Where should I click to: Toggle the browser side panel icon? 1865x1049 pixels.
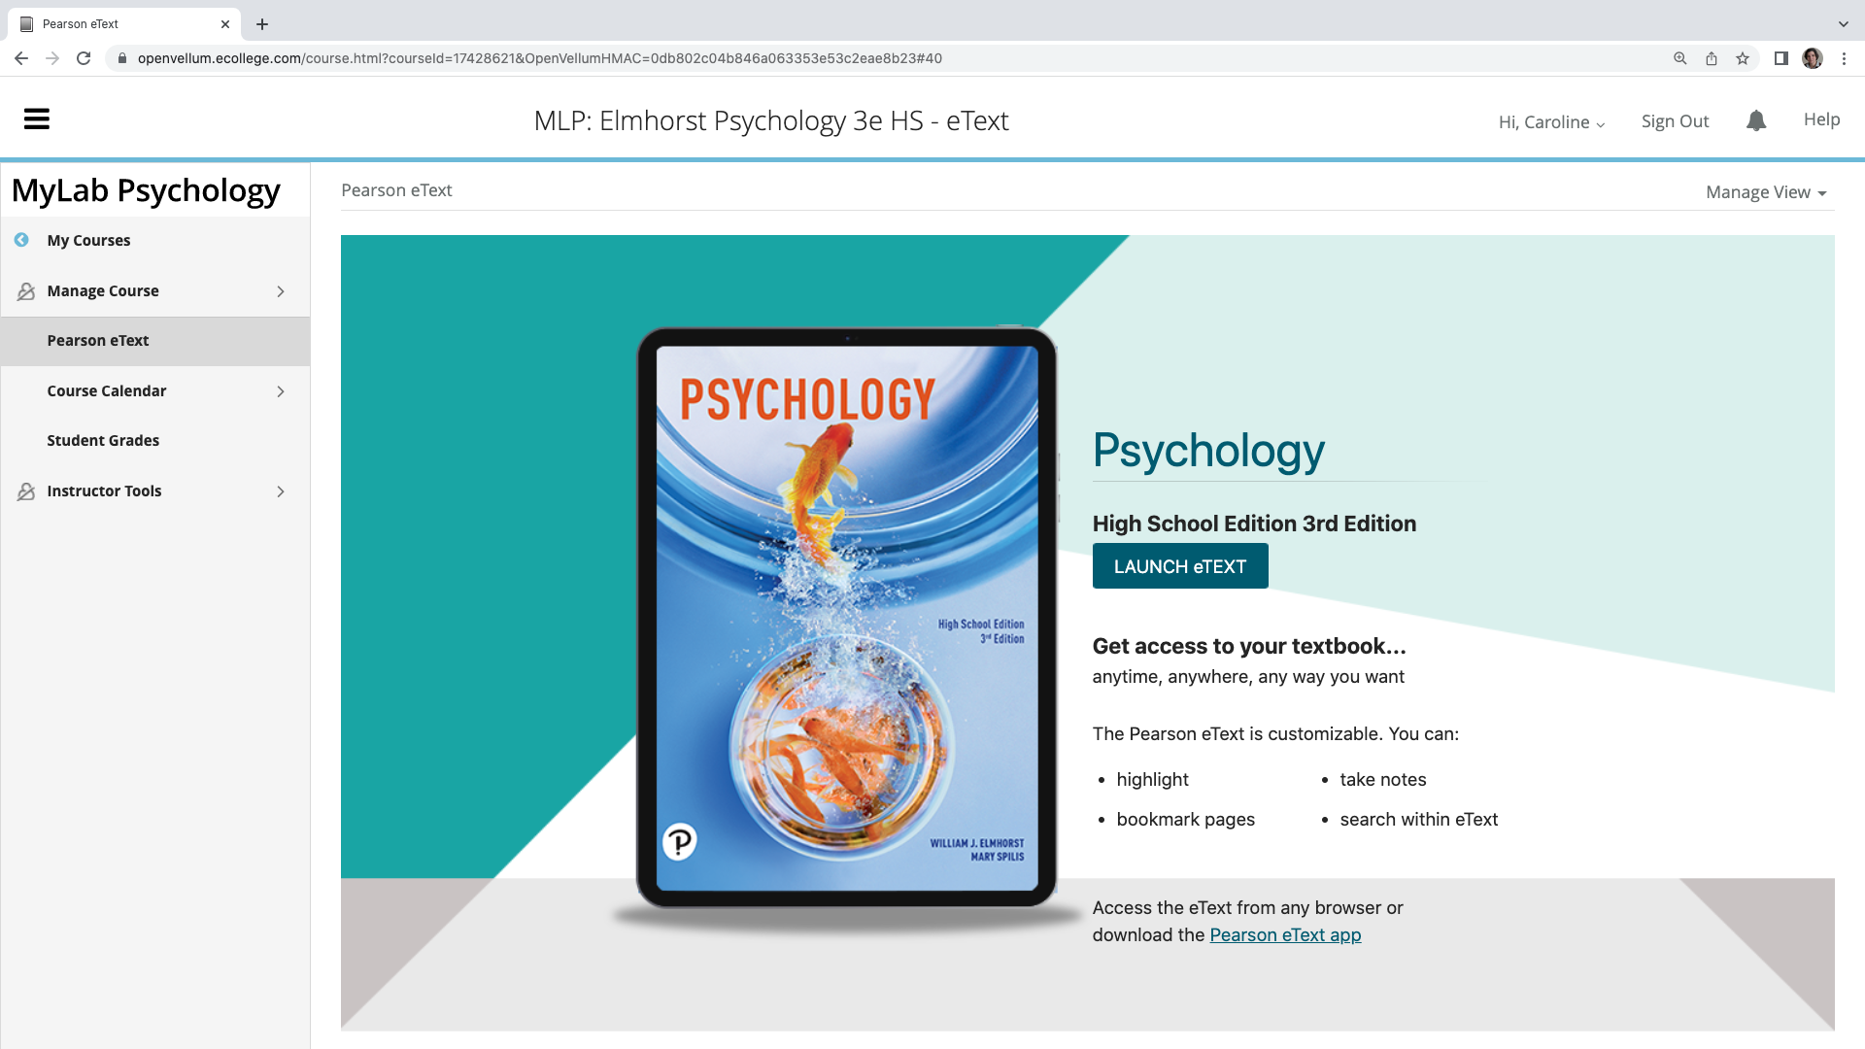point(1781,58)
